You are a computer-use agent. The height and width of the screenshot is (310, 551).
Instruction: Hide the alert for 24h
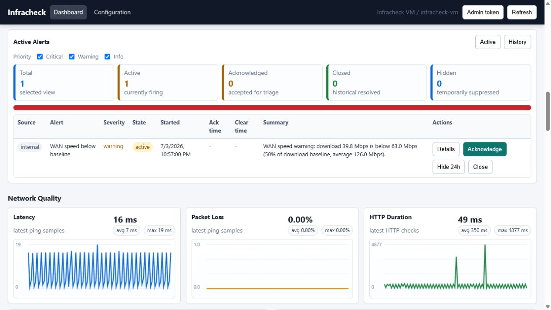[449, 167]
